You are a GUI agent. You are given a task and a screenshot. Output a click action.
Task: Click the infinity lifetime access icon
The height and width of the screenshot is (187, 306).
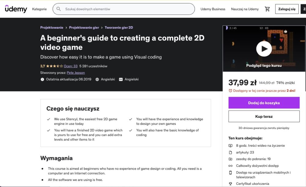[x=230, y=166]
